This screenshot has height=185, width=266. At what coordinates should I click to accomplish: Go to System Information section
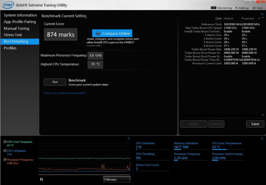20,15
